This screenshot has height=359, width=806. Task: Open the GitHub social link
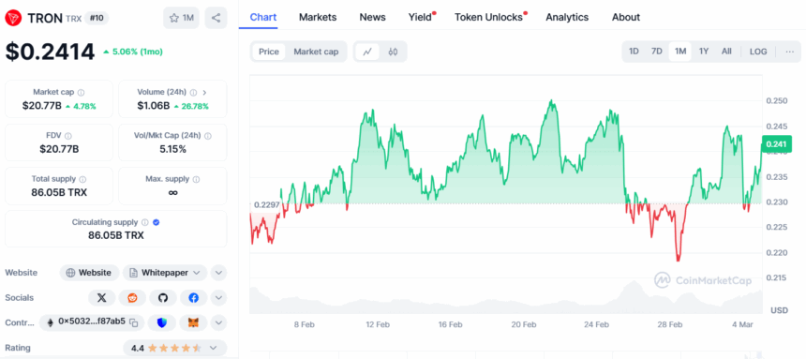click(163, 298)
